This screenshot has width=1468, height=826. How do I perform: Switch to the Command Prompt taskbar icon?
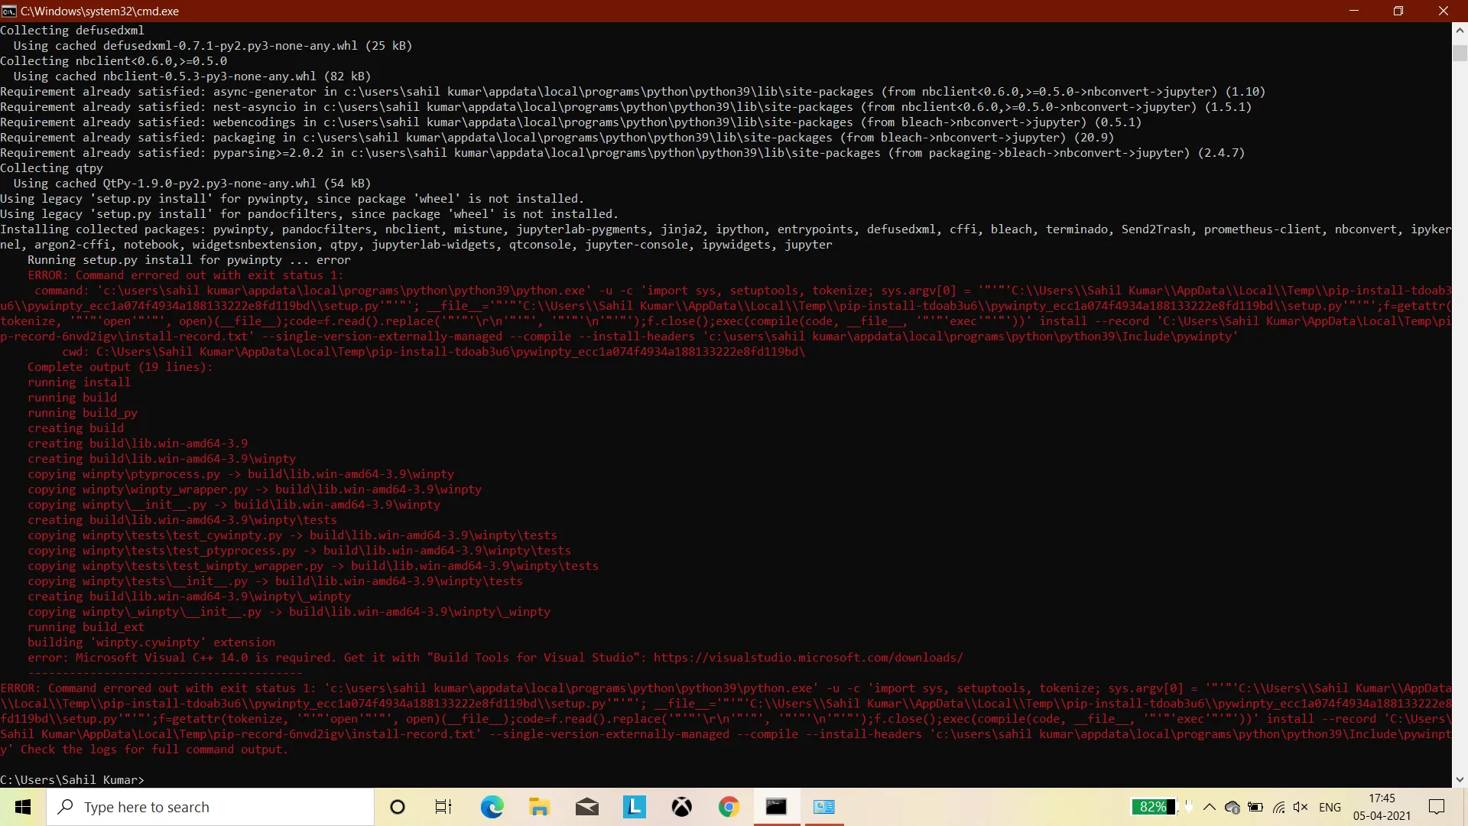776,807
